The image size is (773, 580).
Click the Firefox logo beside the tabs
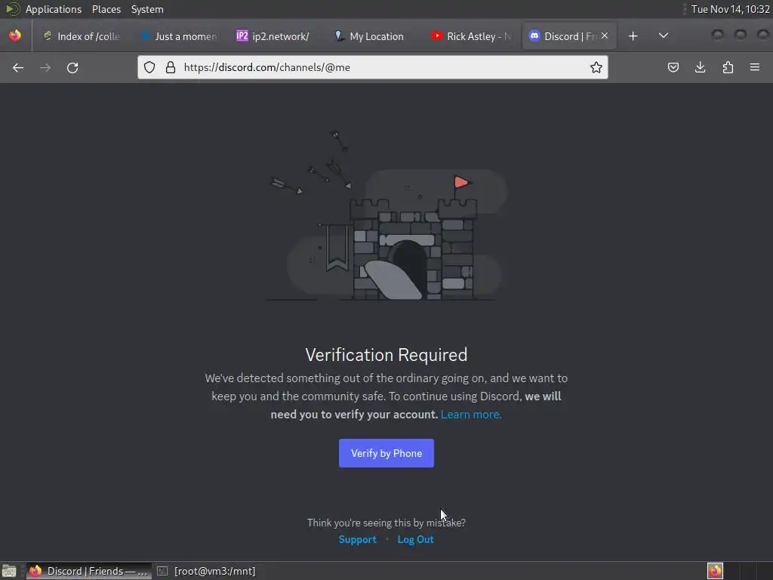pos(15,35)
